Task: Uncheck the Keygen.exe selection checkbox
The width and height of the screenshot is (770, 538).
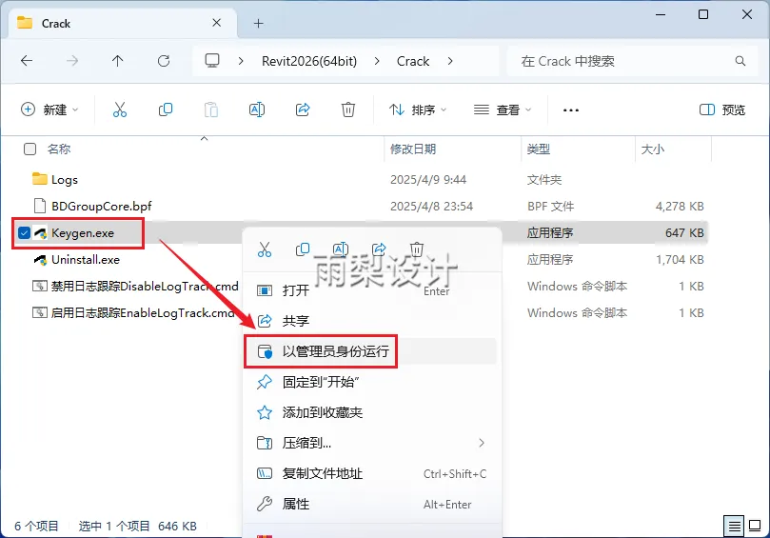Action: tap(24, 233)
